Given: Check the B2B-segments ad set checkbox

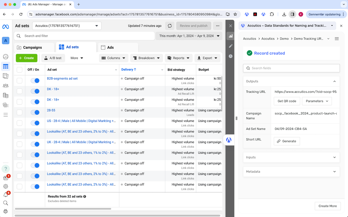Looking at the screenshot, I should 20,81.
